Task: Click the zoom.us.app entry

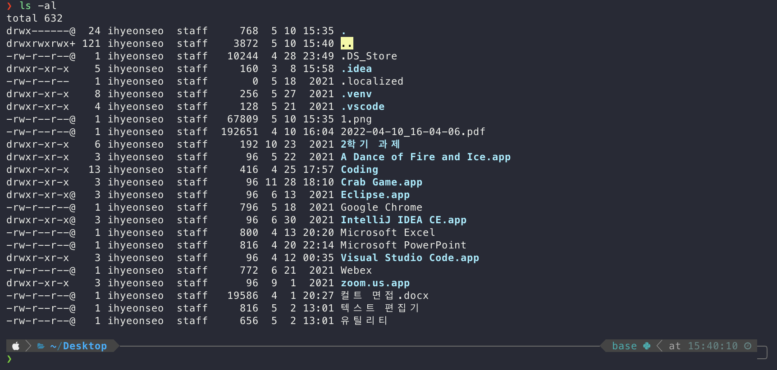Action: pyautogui.click(x=375, y=283)
